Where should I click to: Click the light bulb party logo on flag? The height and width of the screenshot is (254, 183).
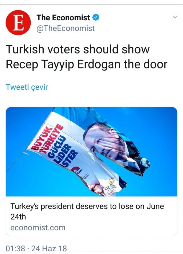tap(111, 181)
